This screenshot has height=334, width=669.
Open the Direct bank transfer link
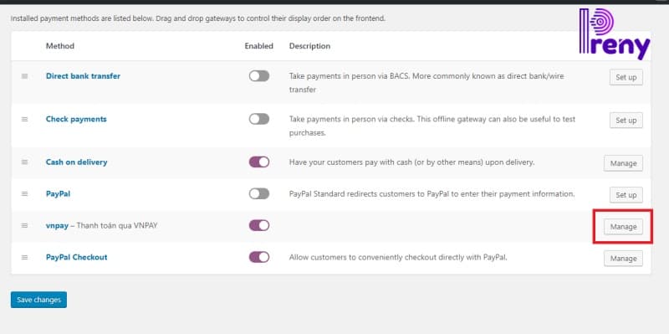click(x=83, y=76)
